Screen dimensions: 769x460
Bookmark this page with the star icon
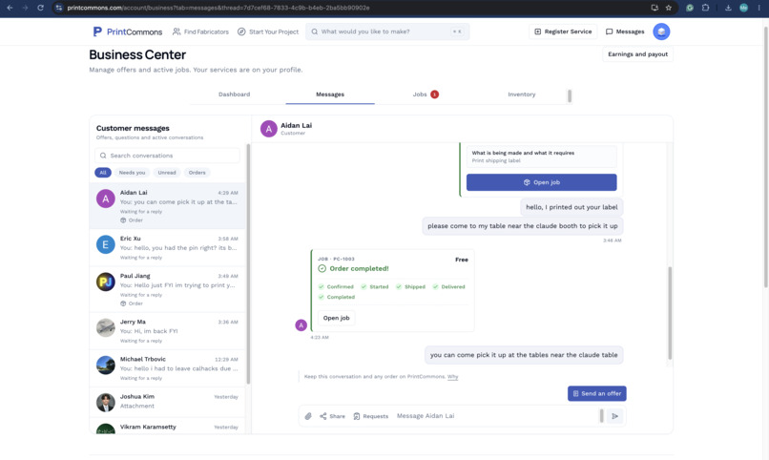(669, 8)
